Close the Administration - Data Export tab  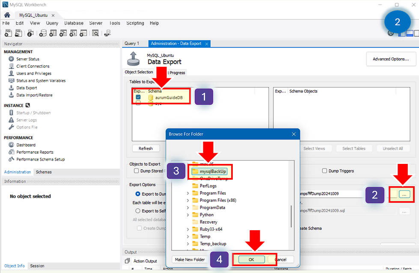pyautogui.click(x=207, y=44)
